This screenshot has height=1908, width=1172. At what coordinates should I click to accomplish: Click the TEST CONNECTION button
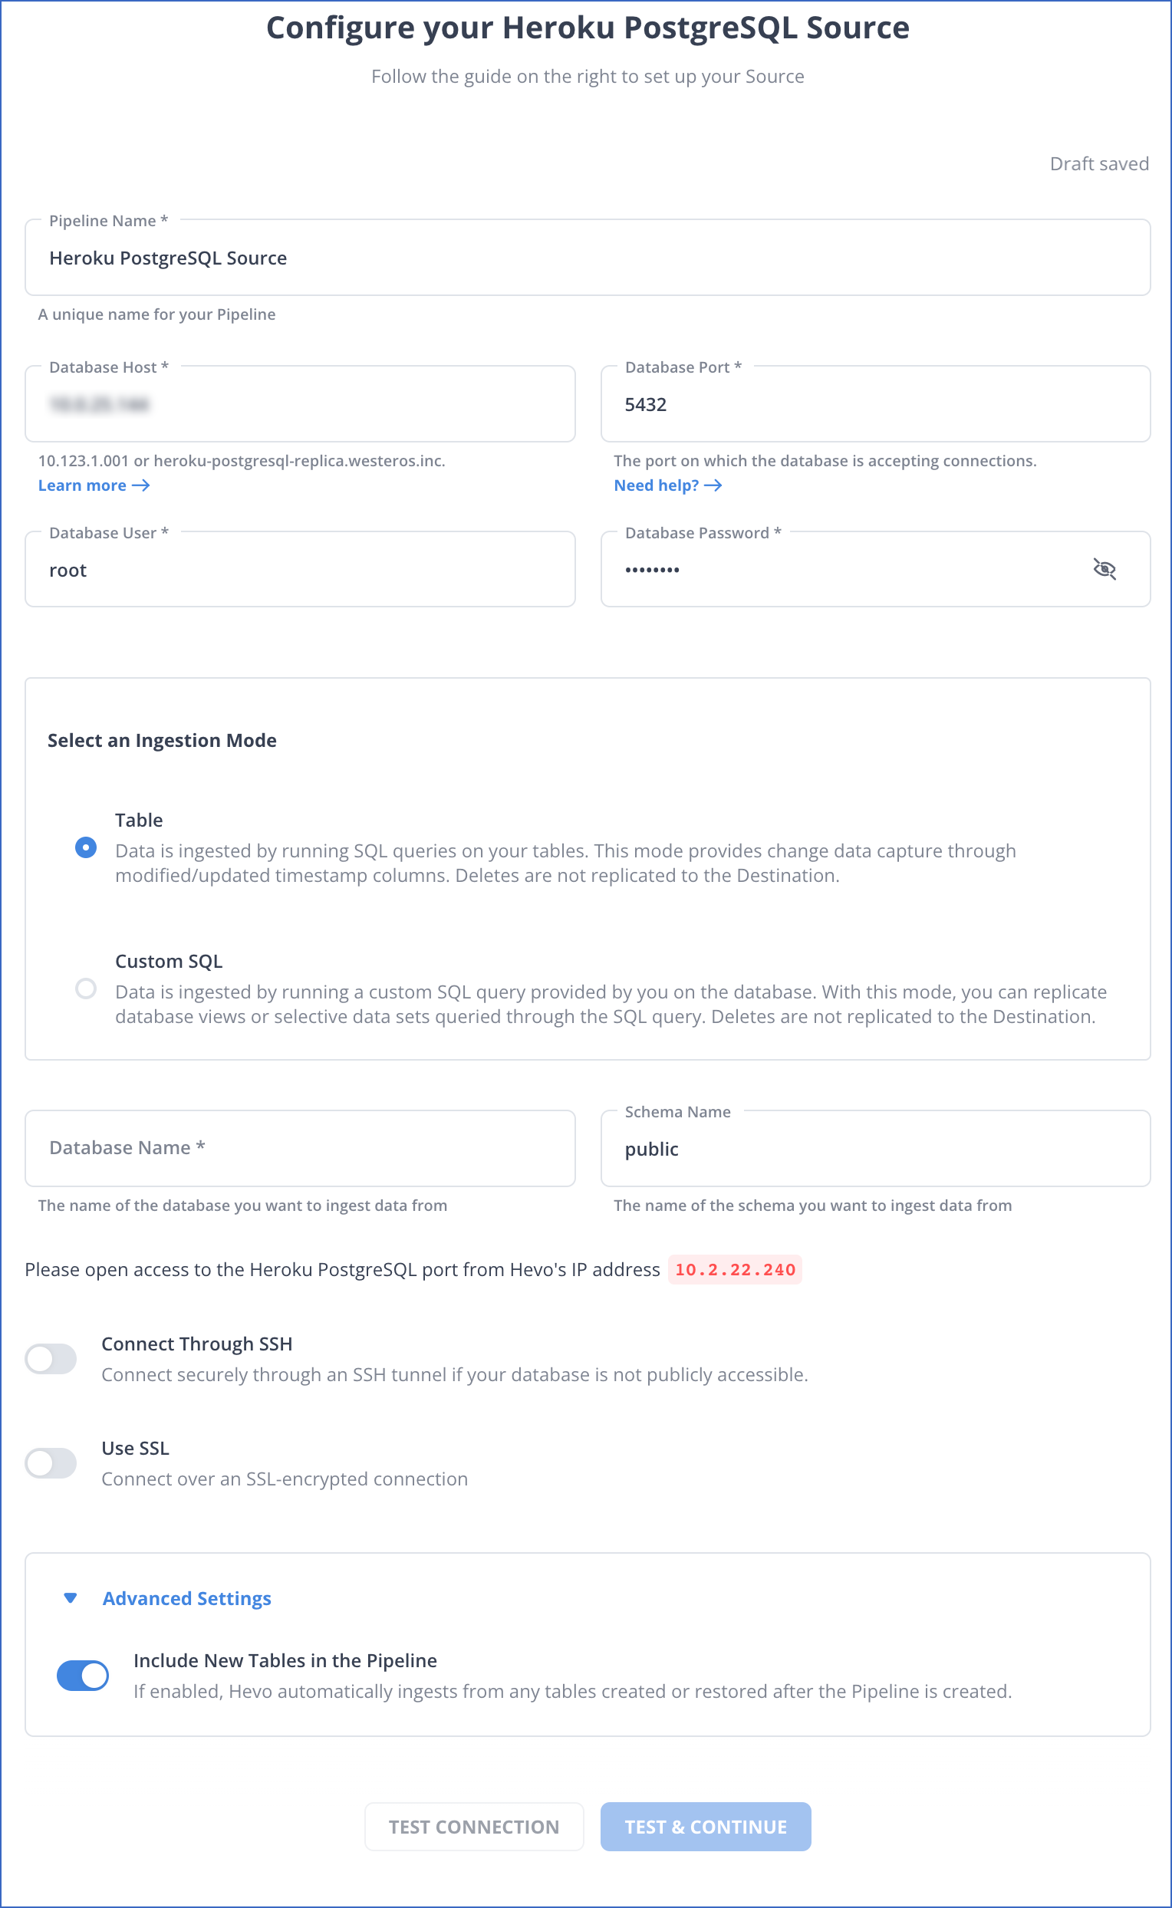pyautogui.click(x=474, y=1827)
